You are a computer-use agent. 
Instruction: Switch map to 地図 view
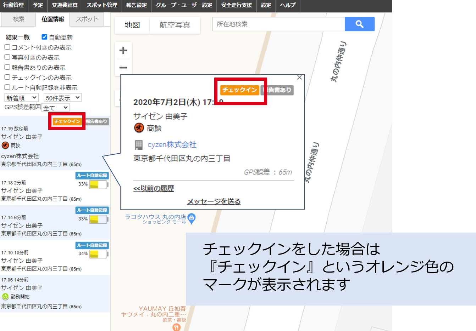tap(132, 25)
